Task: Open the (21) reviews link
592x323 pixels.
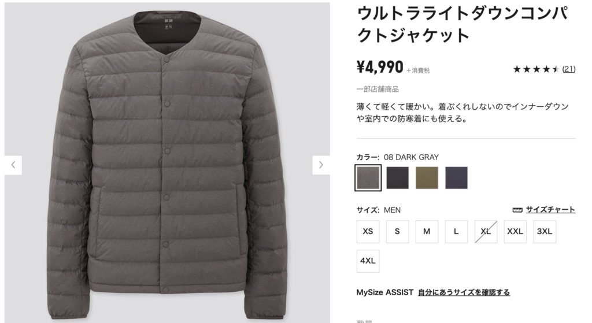Action: (x=569, y=69)
